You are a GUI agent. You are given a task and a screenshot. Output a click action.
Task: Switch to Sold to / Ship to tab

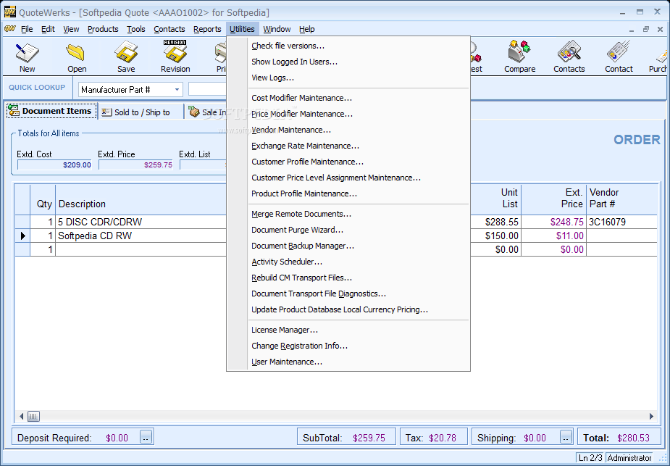pos(141,112)
